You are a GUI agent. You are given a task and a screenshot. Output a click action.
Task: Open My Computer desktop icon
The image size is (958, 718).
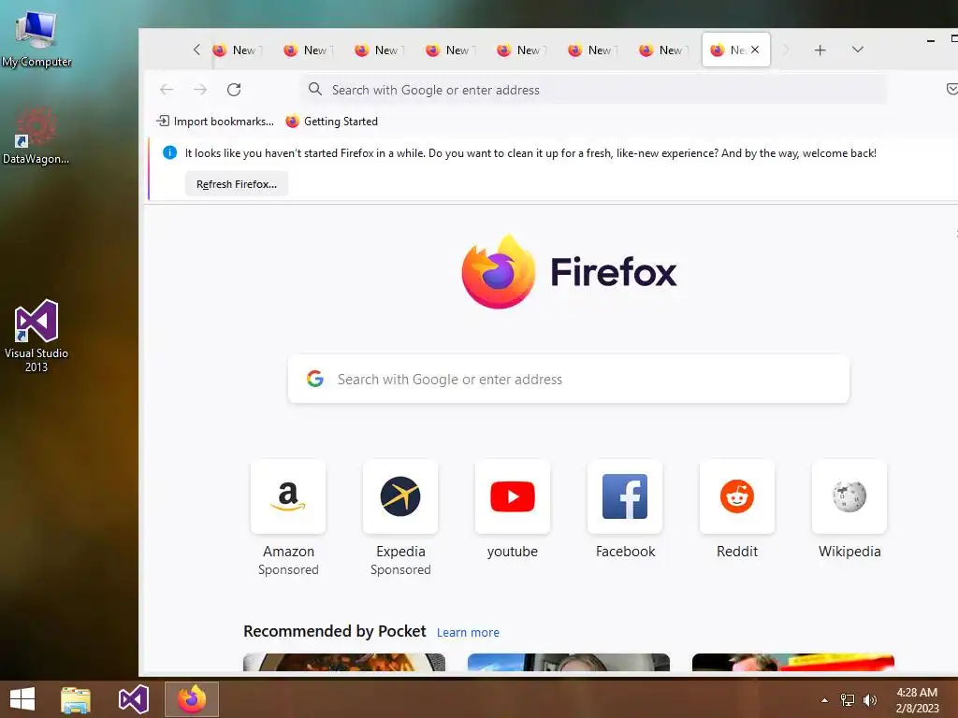(36, 37)
